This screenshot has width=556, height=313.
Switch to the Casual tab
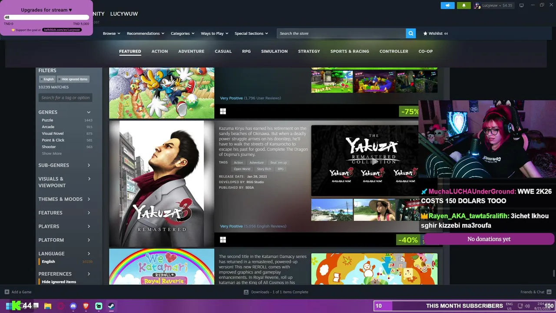point(223,51)
